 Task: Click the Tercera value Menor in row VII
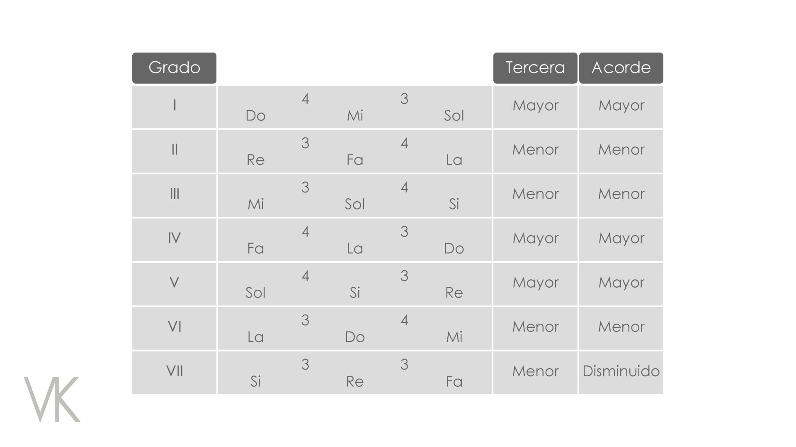(535, 371)
